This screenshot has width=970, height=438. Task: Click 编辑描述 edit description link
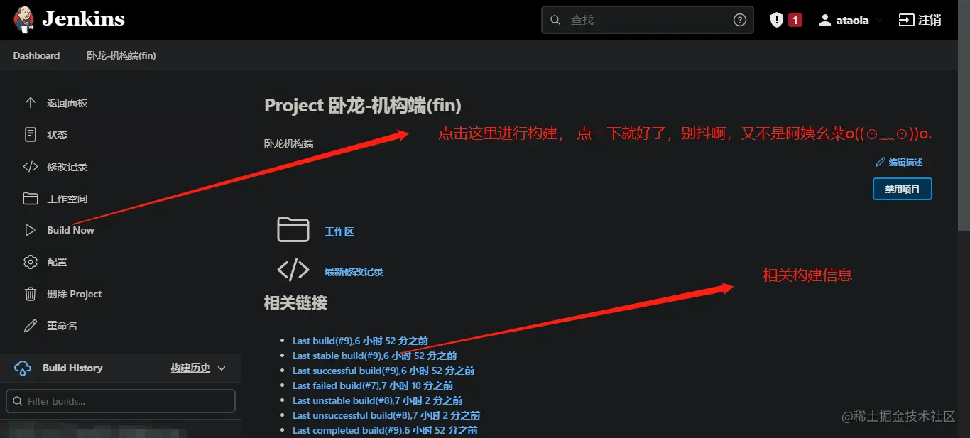click(x=905, y=163)
